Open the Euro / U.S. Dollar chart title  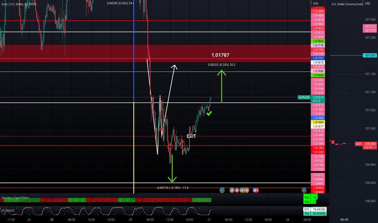19,4
